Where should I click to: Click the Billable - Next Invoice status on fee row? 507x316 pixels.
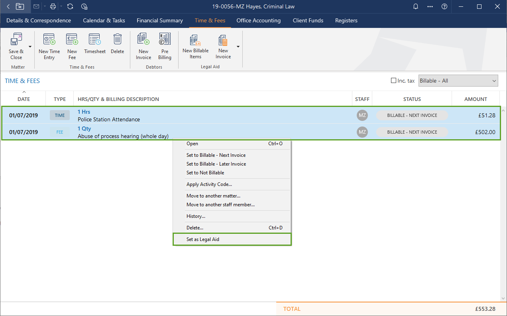(x=412, y=132)
